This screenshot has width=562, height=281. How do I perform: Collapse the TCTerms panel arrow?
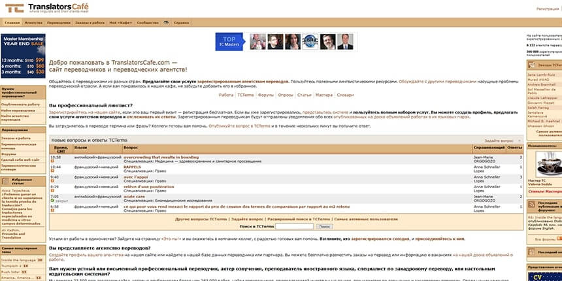click(x=520, y=141)
